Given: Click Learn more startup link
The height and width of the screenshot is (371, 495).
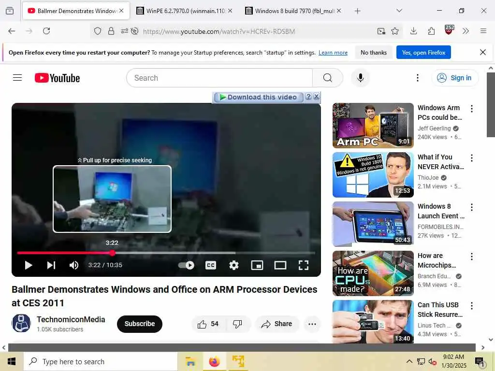Looking at the screenshot, I should [333, 53].
